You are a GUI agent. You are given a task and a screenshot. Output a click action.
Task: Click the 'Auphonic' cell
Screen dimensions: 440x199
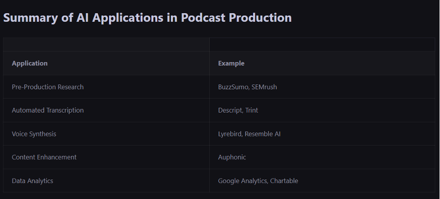pos(322,157)
